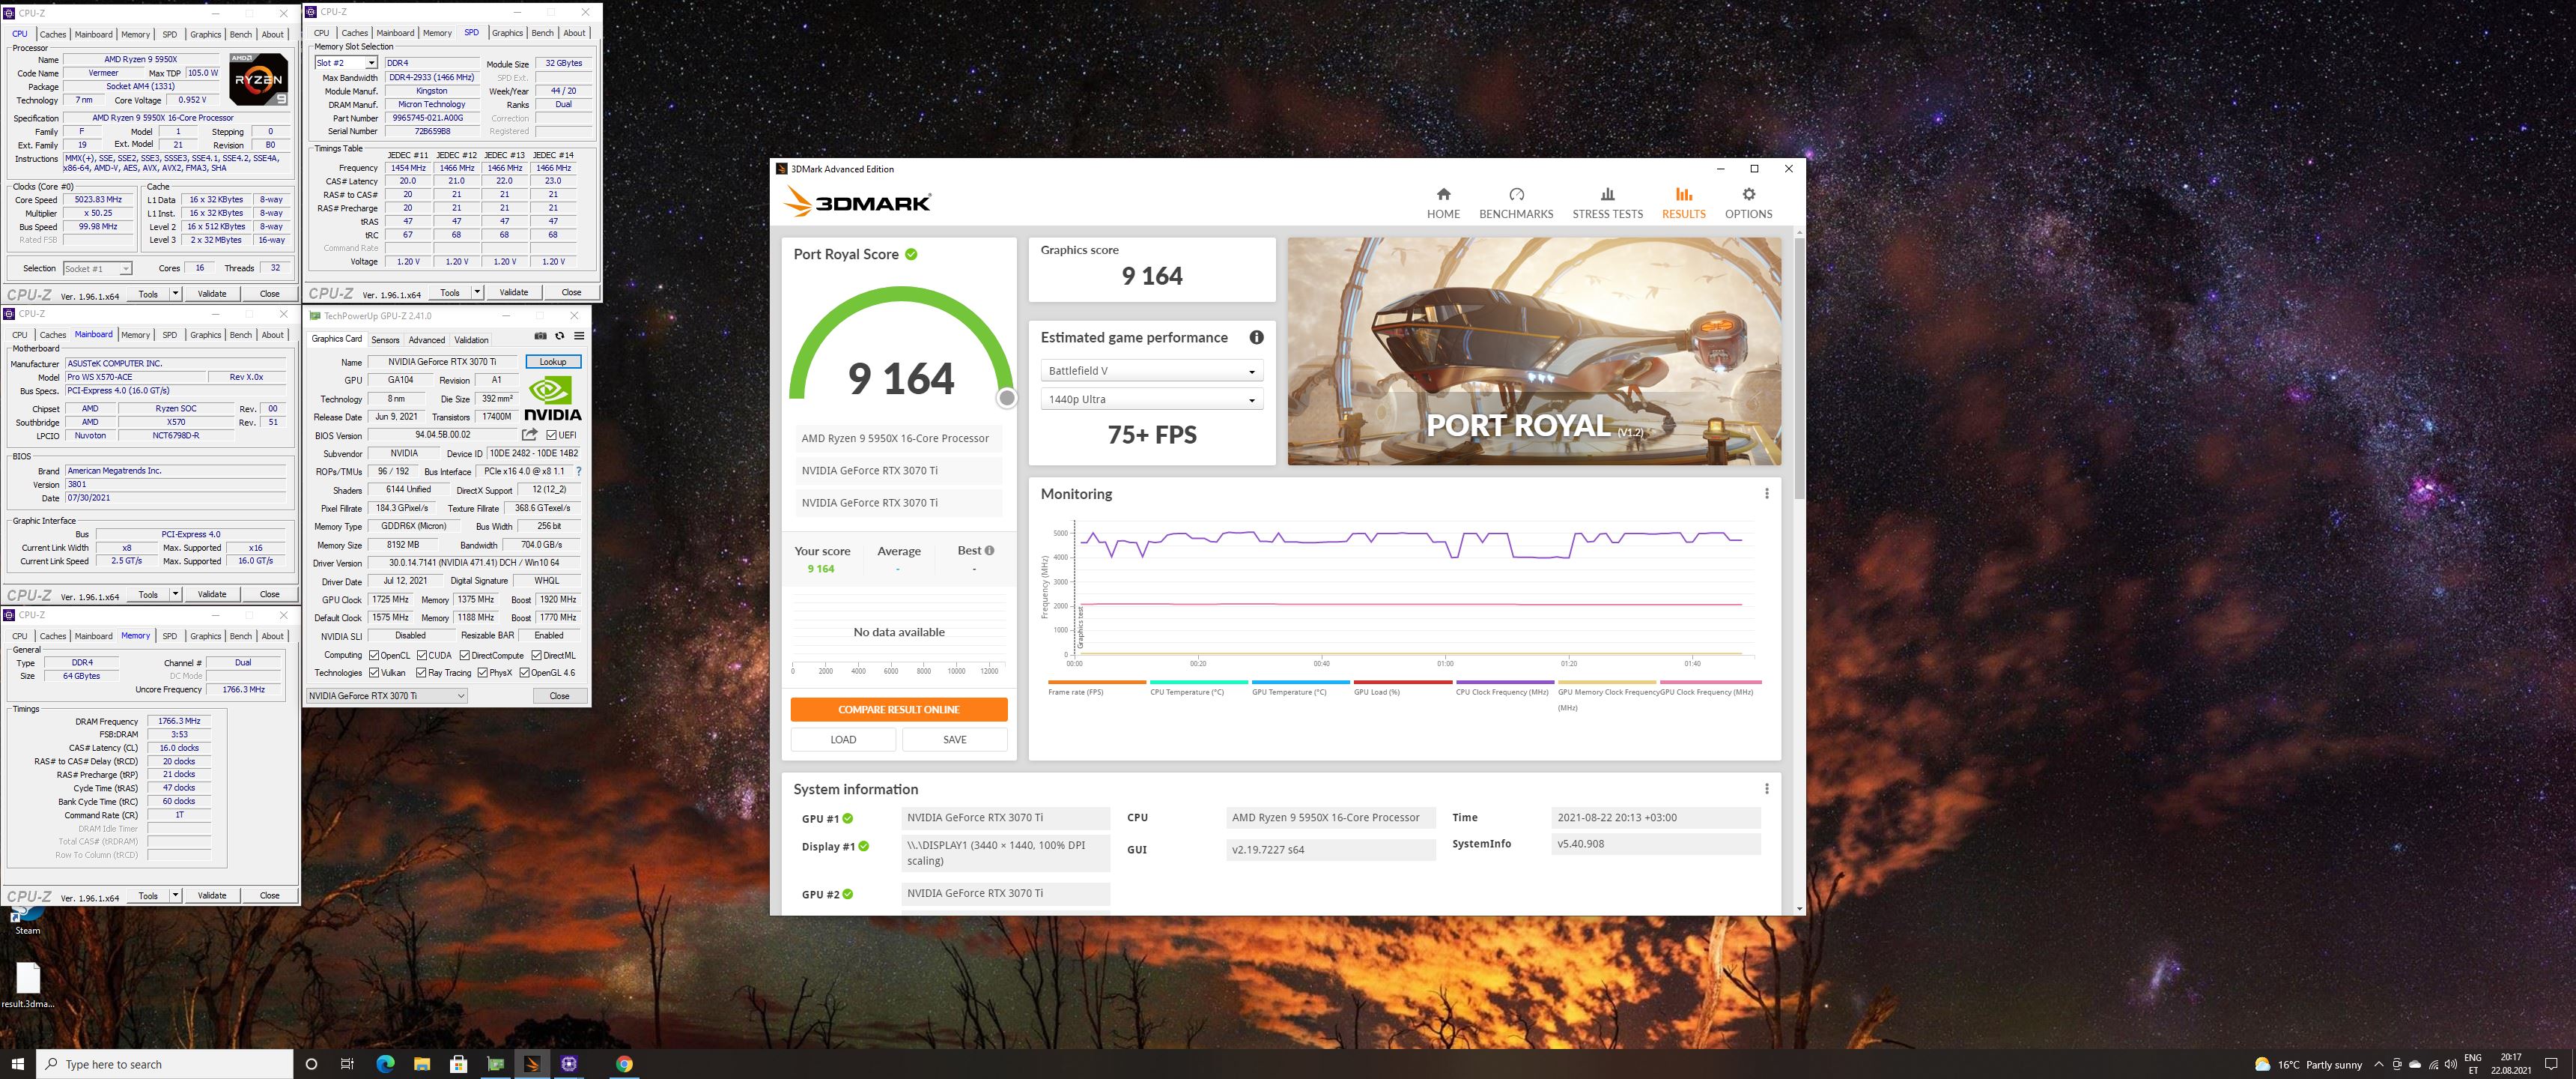Open File Explorer from the taskbar

point(421,1064)
